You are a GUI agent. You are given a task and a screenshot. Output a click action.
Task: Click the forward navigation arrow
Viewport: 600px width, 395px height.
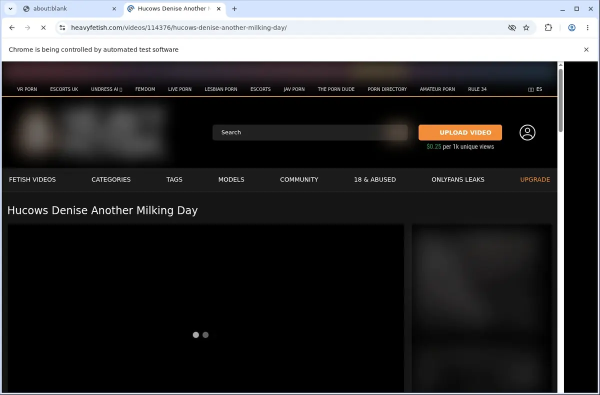[27, 27]
